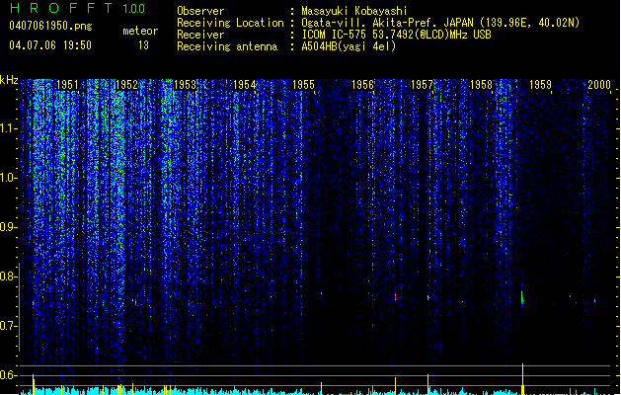621x395 pixels.
Task: Click the Receiving Location label
Action: tap(230, 23)
